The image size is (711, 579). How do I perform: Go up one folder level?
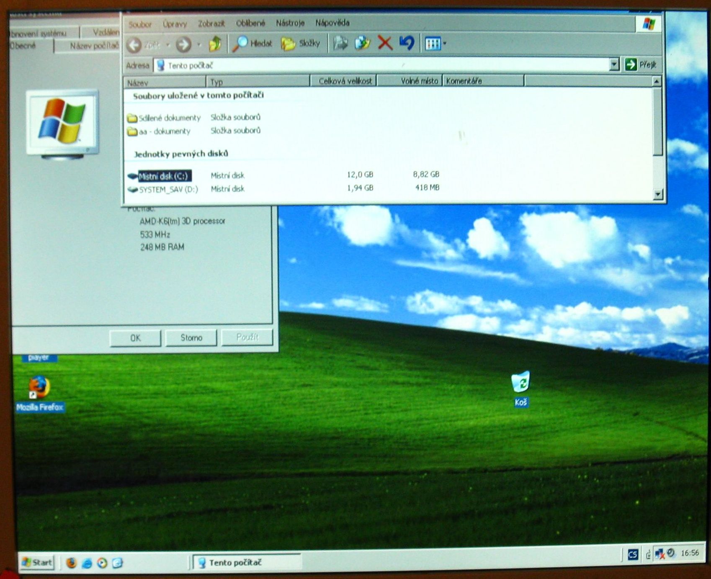pyautogui.click(x=215, y=44)
